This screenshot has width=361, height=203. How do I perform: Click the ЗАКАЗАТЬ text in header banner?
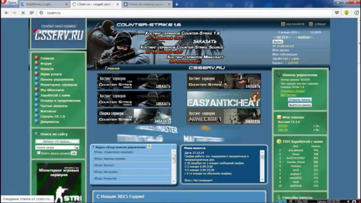204,42
